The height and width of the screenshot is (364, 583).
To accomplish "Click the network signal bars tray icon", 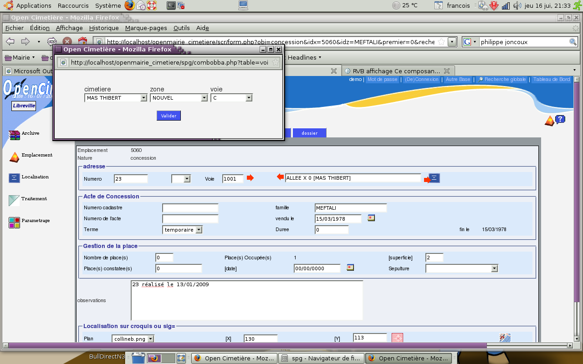I will click(x=506, y=5).
